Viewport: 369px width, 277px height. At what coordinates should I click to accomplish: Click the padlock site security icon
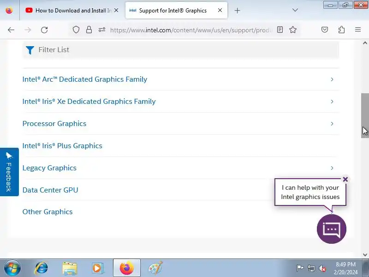pos(89,30)
